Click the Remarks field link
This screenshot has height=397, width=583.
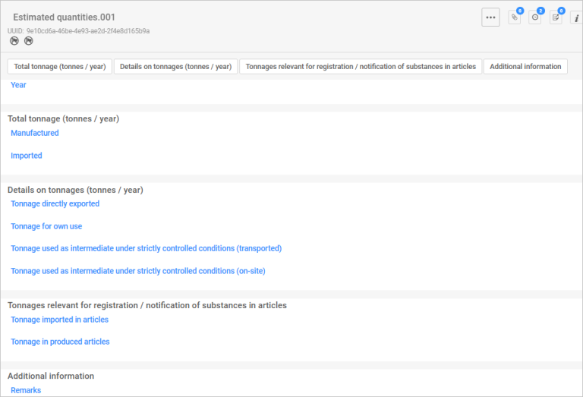tap(26, 390)
